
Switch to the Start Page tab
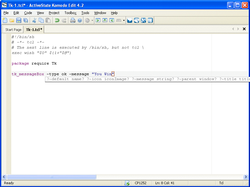coord(13,30)
